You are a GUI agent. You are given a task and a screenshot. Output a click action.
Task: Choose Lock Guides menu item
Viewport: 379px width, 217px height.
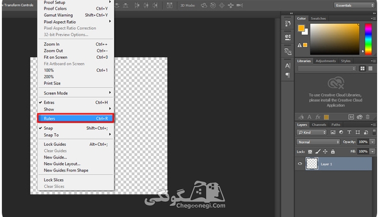(x=76, y=144)
